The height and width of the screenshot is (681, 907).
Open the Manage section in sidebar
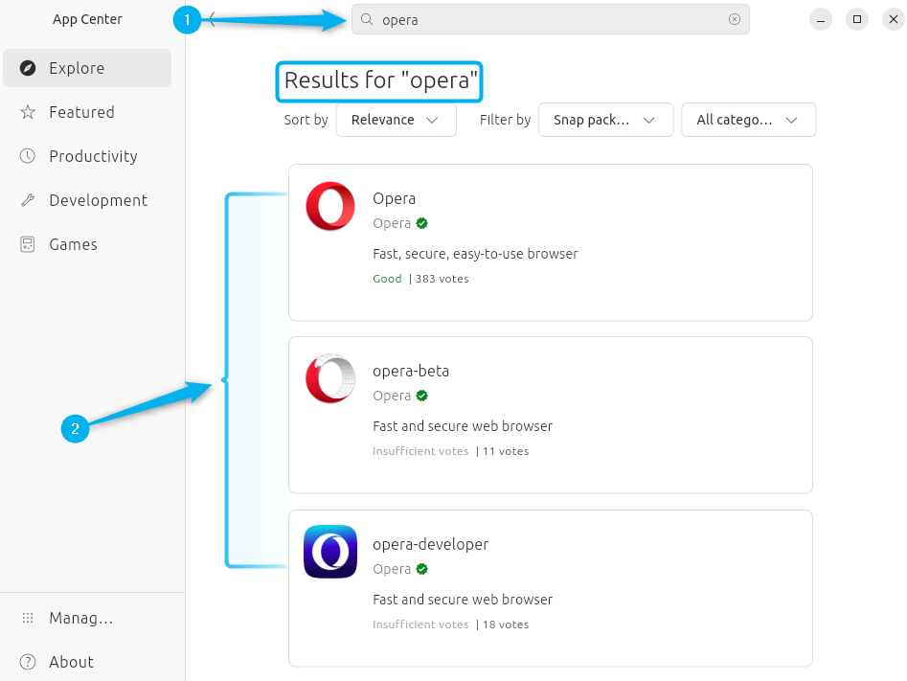click(80, 618)
